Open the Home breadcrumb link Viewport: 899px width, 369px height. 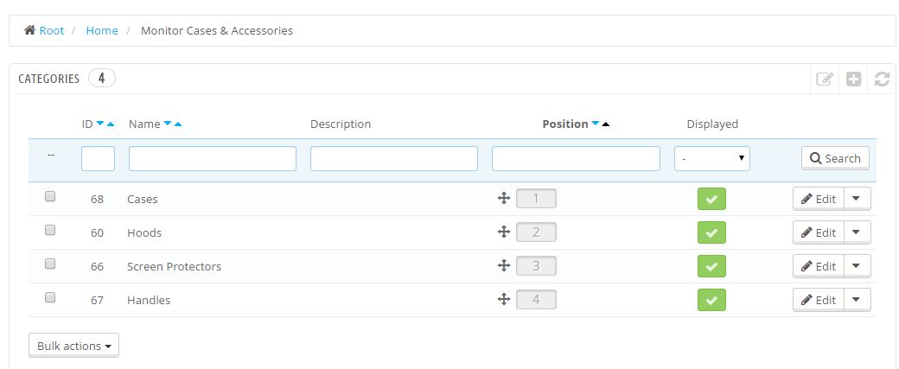[101, 30]
